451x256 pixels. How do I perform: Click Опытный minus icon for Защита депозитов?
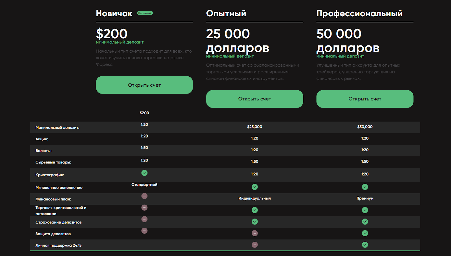[x=255, y=233]
